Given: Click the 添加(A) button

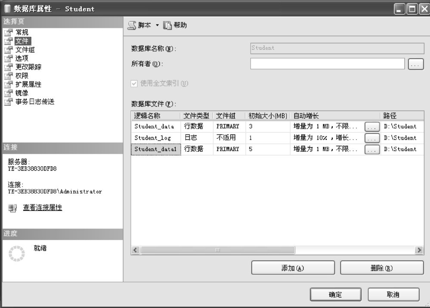Looking at the screenshot, I should click(x=293, y=268).
